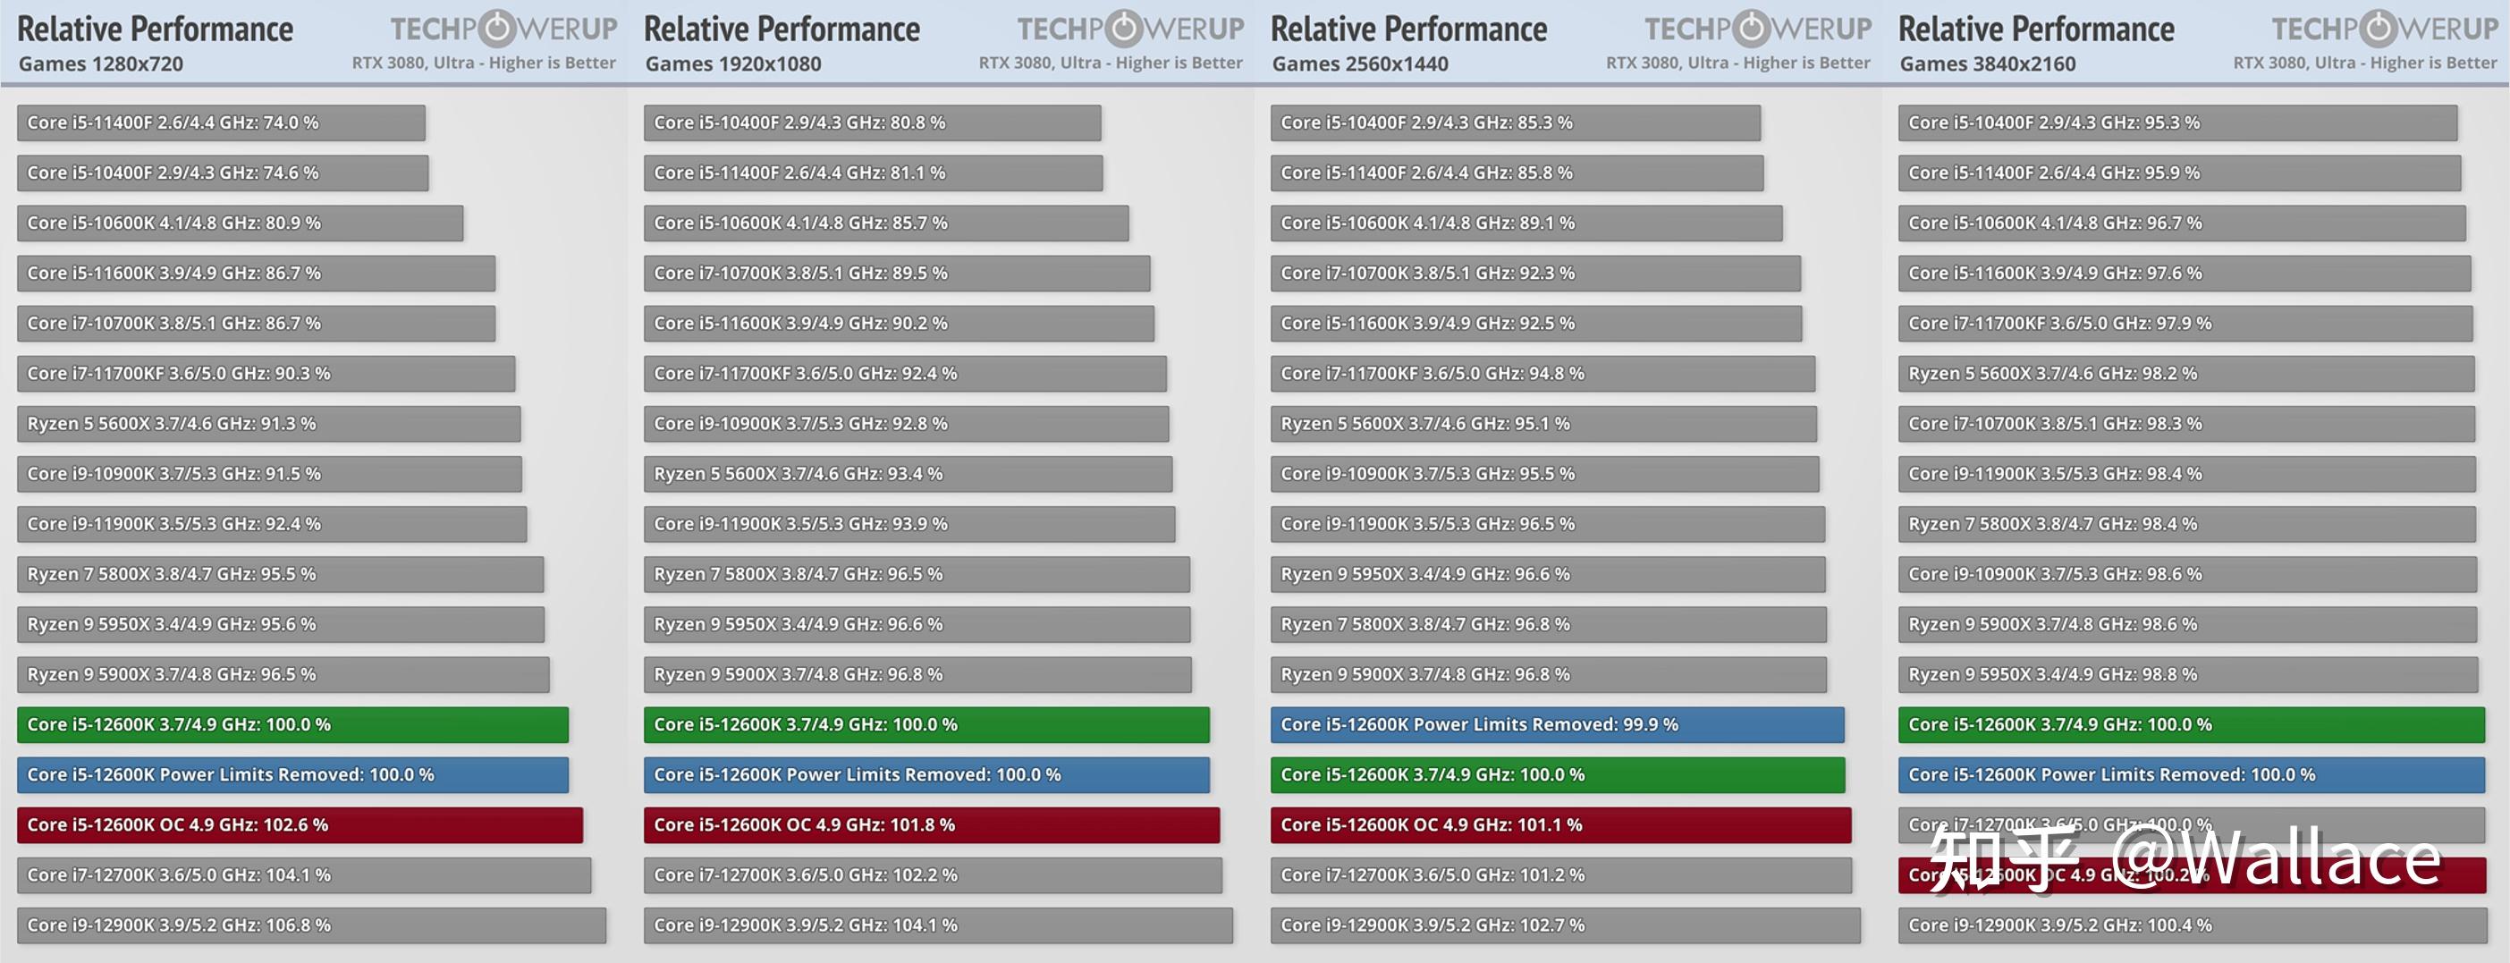The height and width of the screenshot is (963, 2510).
Task: Click Ryzen 9 5900X bar in 1920x1080 chart
Action: 917,674
